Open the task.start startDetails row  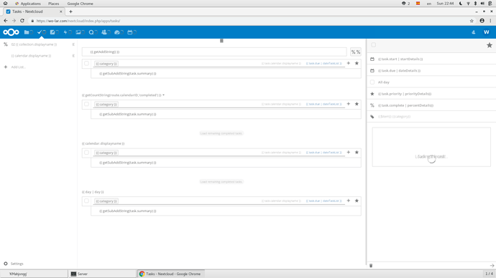coord(431,59)
